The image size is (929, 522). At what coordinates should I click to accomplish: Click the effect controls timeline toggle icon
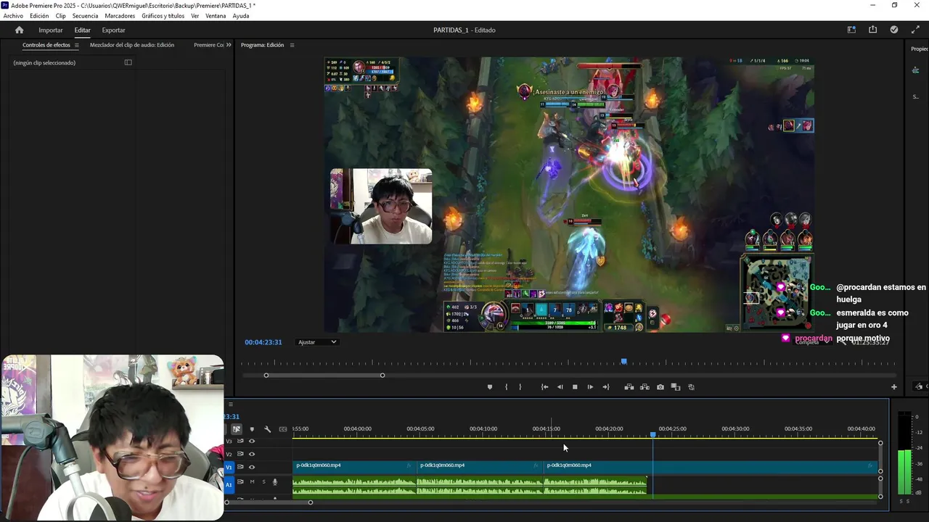128,62
